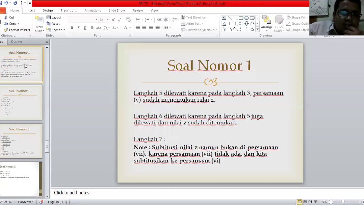This screenshot has width=364, height=205.
Task: Click the Format Painter brush
Action: coord(6,30)
